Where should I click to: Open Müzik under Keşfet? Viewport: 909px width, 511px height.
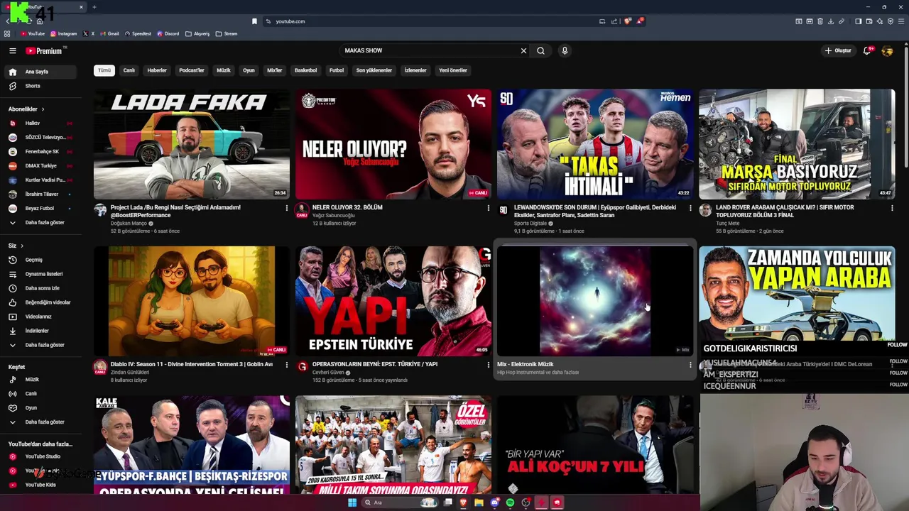(x=42, y=380)
